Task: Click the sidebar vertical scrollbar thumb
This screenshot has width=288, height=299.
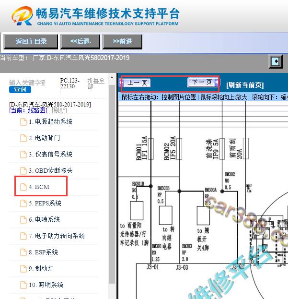Action: pos(112,184)
